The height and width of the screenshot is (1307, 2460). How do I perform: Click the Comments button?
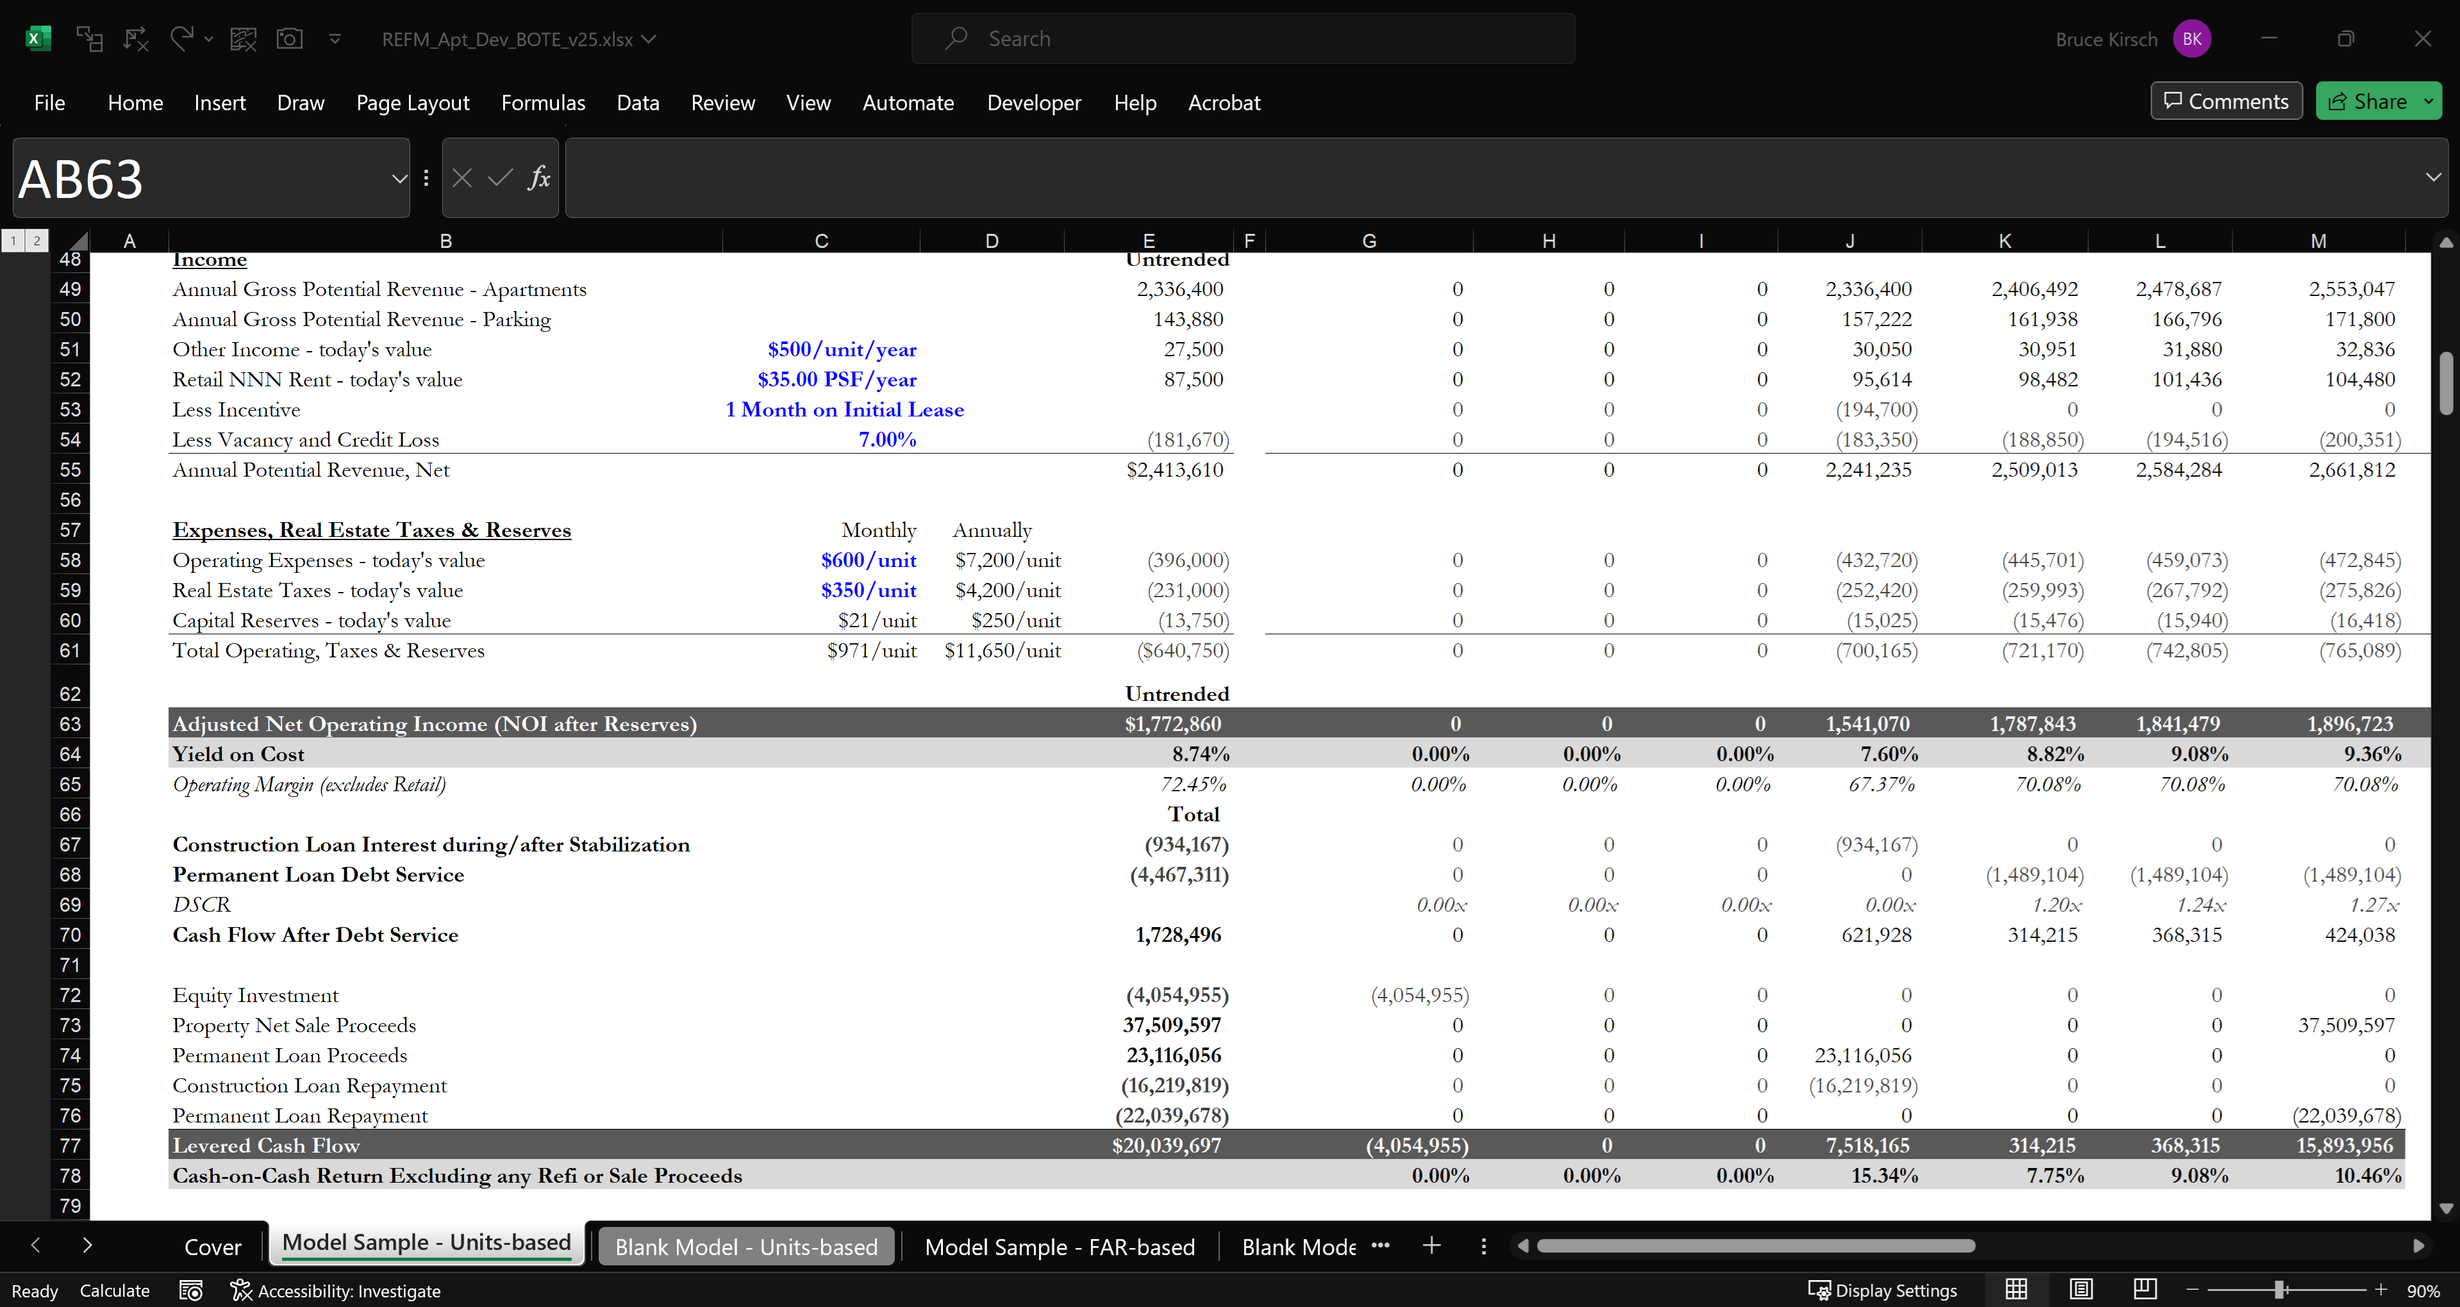point(2226,101)
